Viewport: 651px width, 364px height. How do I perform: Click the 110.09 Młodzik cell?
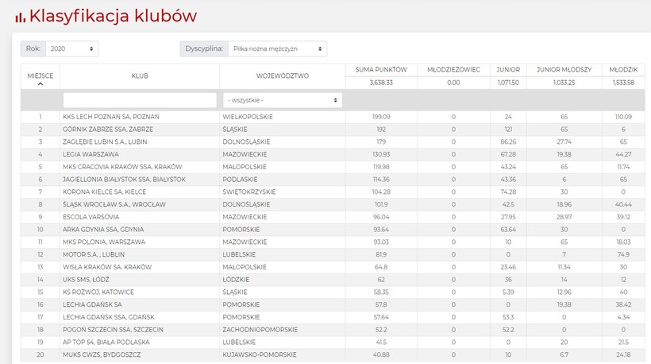(623, 117)
